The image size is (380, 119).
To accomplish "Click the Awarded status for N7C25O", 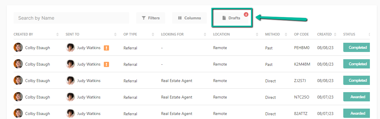I will 357,97.
